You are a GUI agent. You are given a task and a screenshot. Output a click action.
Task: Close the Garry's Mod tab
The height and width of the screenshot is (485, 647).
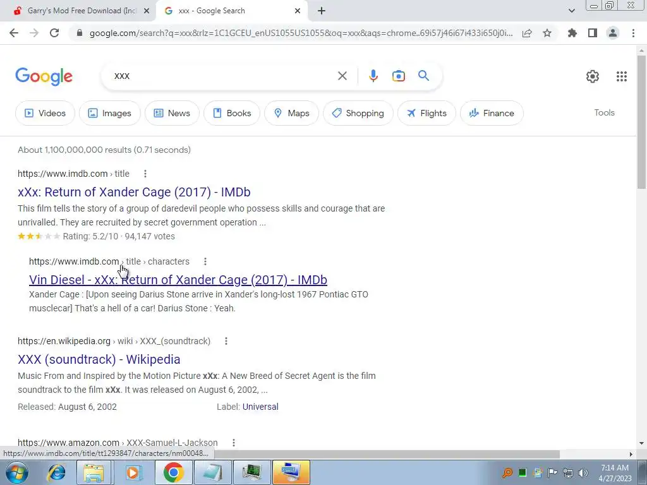147,11
